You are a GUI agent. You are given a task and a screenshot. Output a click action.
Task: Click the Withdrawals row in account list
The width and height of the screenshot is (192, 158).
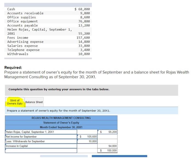tap(48, 54)
